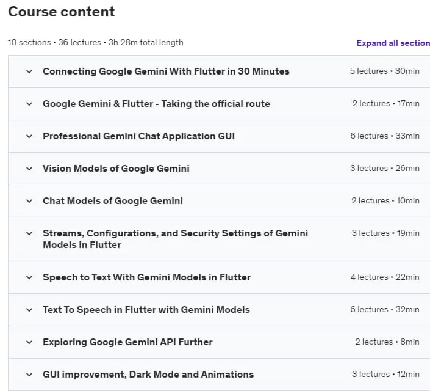
Task: Click the '6 lectures • 32min' label
Action: coord(385,310)
